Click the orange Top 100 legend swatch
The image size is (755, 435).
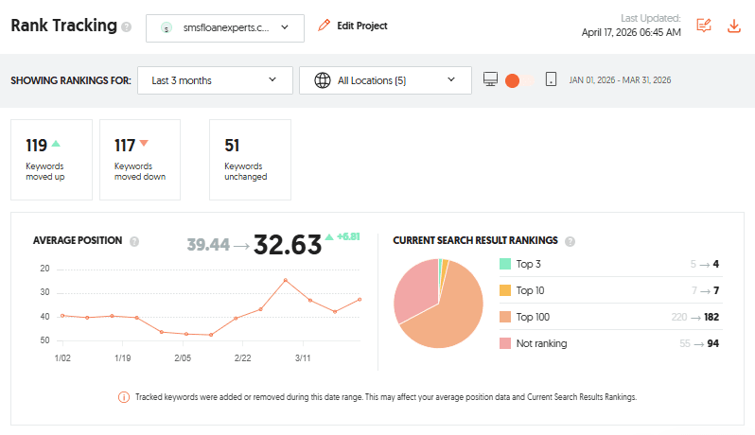[x=505, y=317]
